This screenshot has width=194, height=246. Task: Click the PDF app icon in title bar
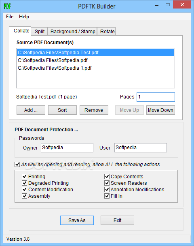7,6
